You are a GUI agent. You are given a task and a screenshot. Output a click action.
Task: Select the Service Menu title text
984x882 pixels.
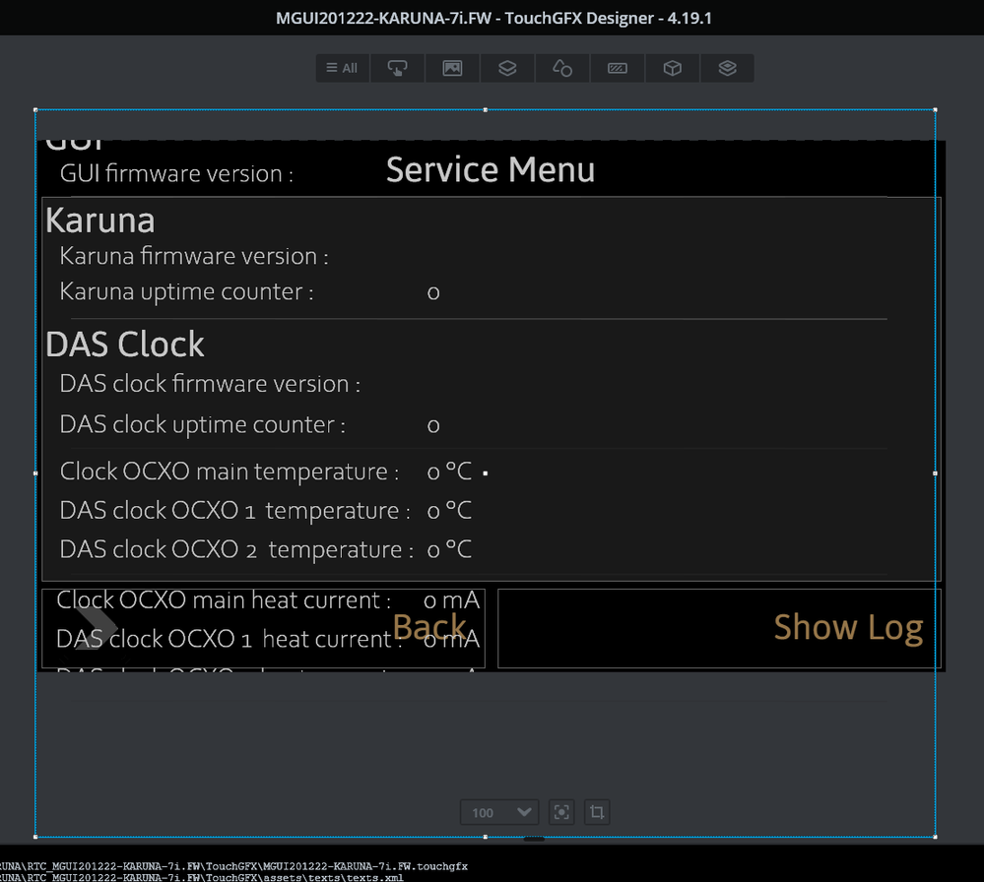tap(491, 170)
